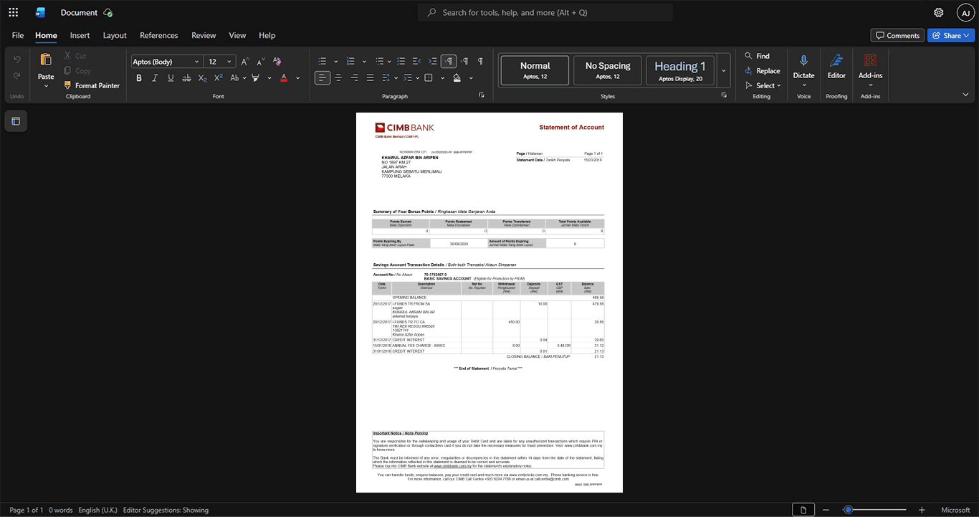979x517 pixels.
Task: Toggle Underline formatting
Action: click(170, 78)
